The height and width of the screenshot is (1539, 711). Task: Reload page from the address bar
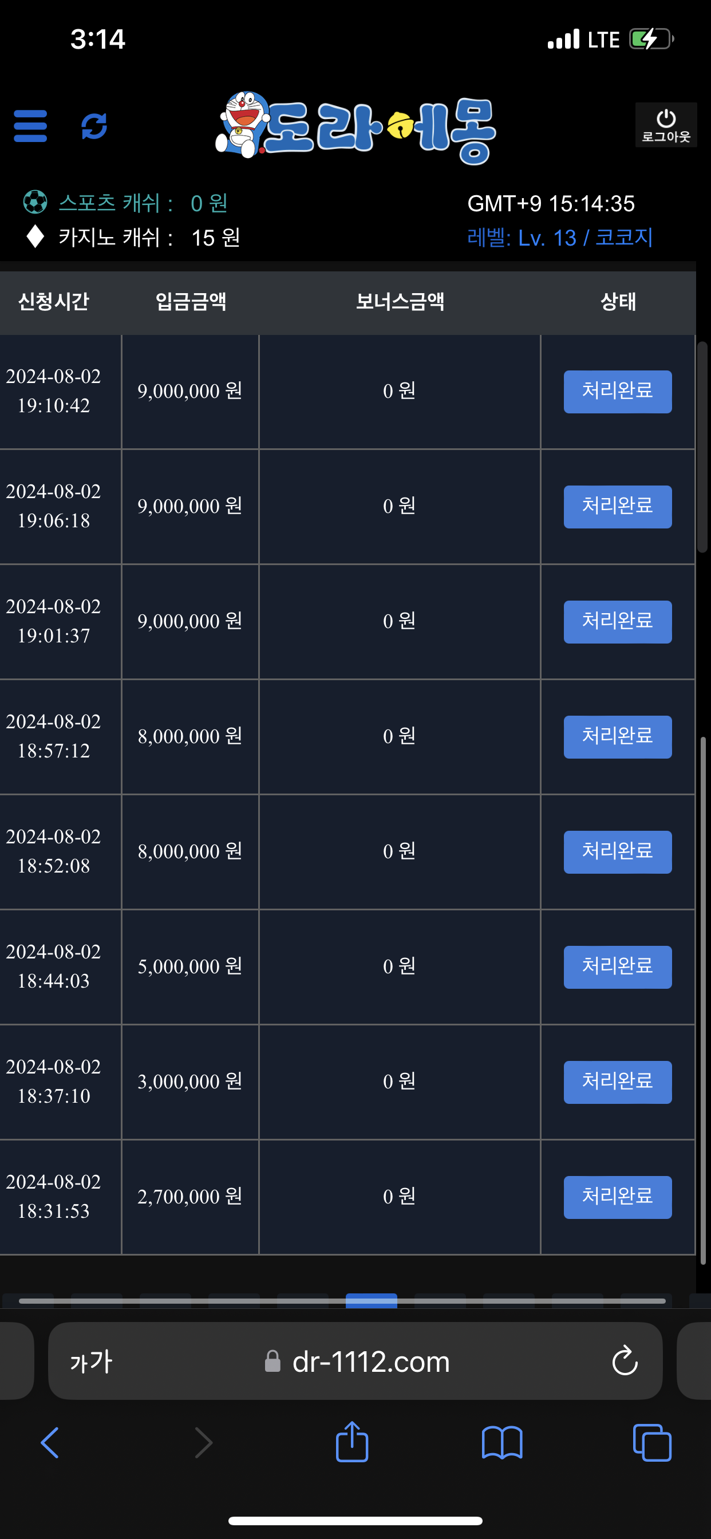[625, 1361]
